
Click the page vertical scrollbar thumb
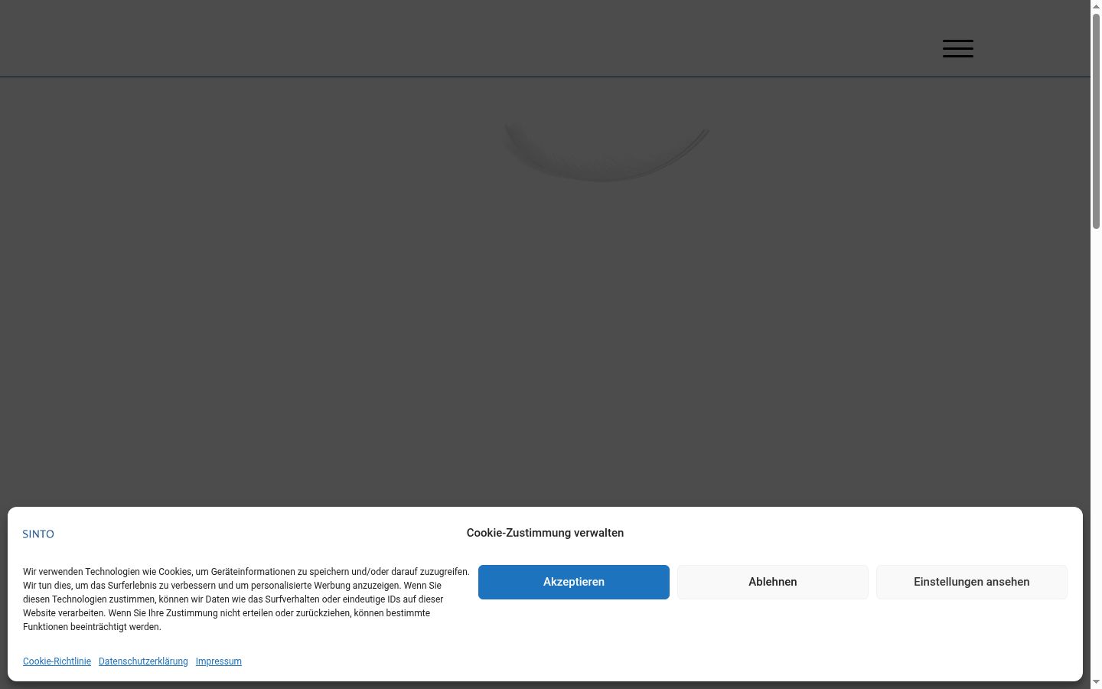pyautogui.click(x=1096, y=119)
